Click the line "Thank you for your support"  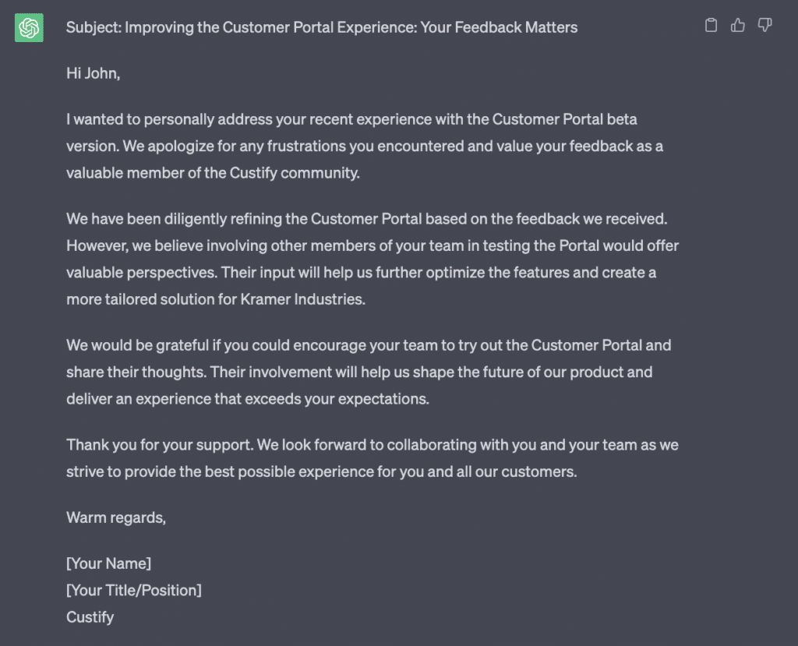pyautogui.click(x=372, y=445)
